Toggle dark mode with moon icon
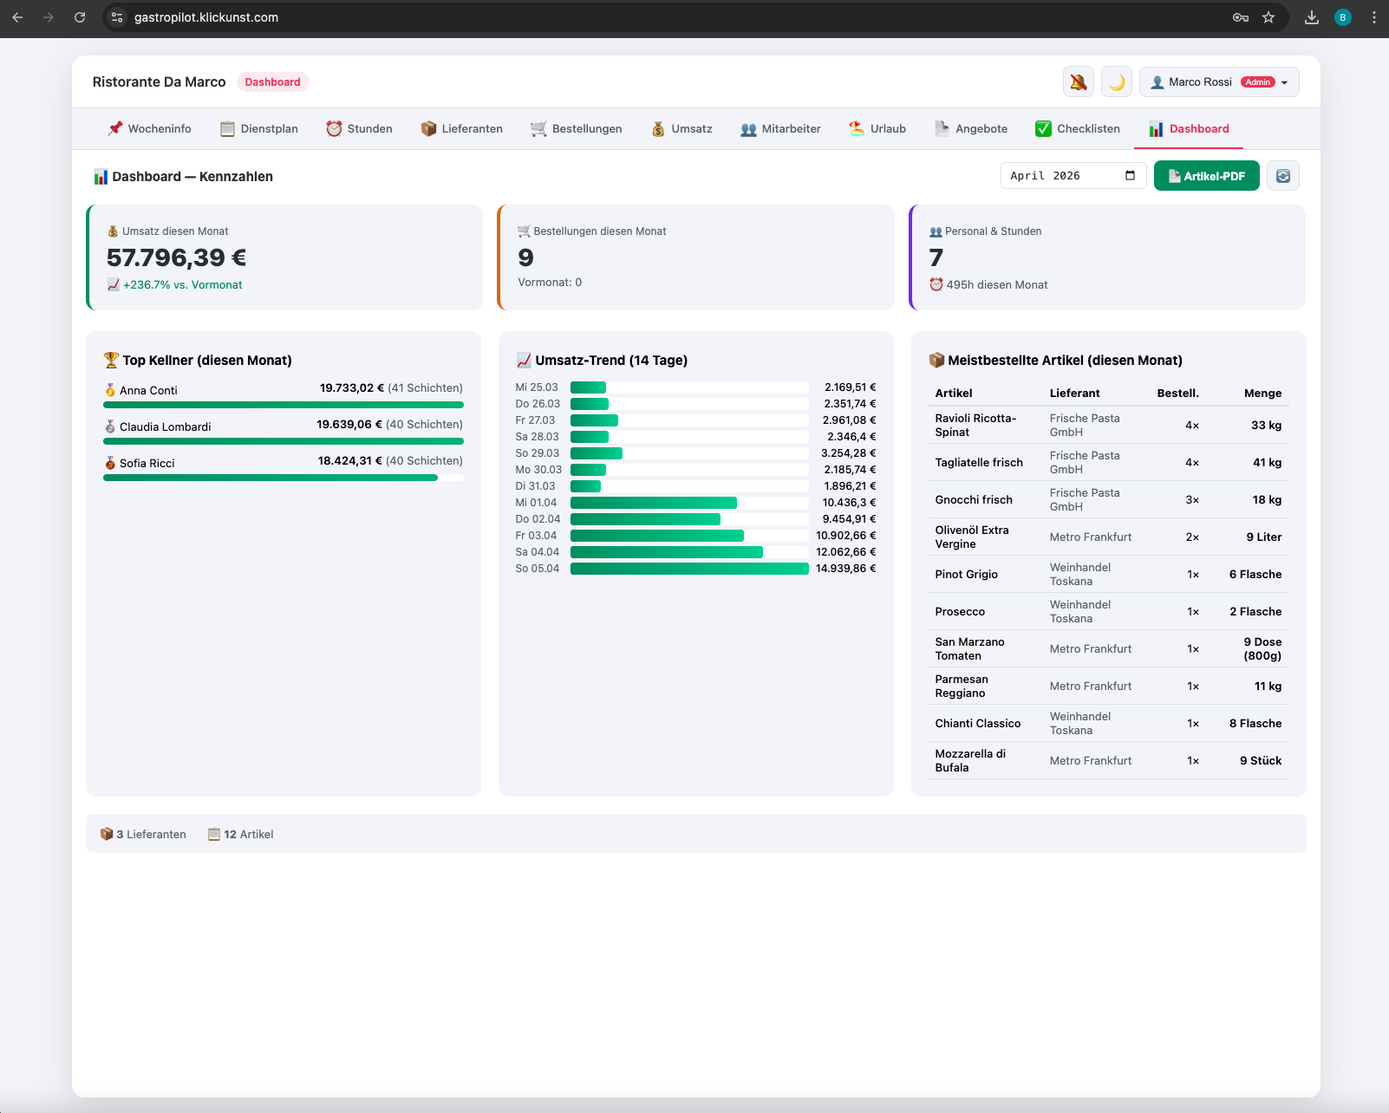This screenshot has height=1113, width=1389. [x=1117, y=82]
